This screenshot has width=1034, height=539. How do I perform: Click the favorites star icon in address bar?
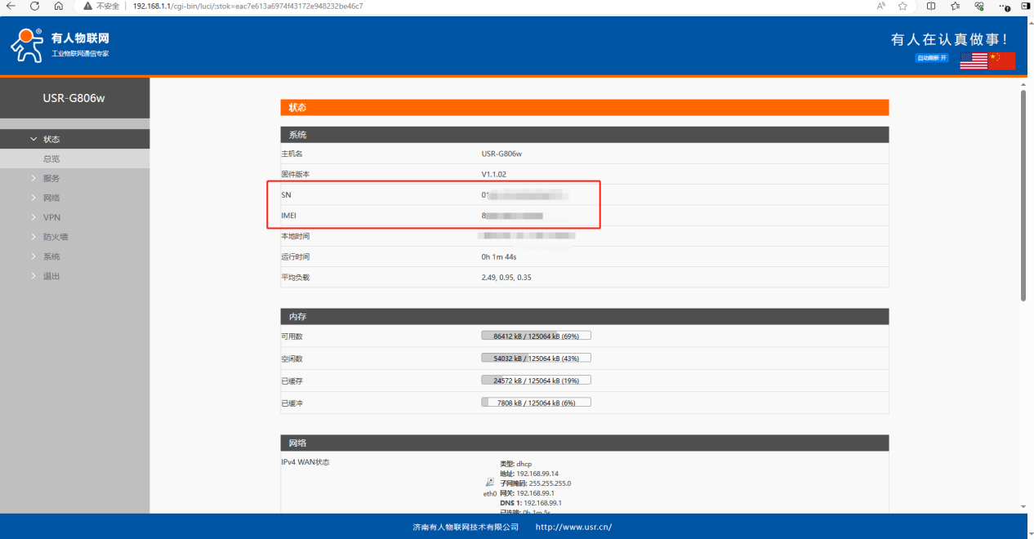click(x=903, y=6)
